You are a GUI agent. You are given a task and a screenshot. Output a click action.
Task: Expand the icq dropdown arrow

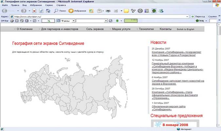point(206,21)
